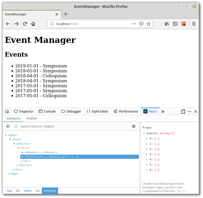Show site information for localhost
203x198 pixels.
[x=52, y=24]
